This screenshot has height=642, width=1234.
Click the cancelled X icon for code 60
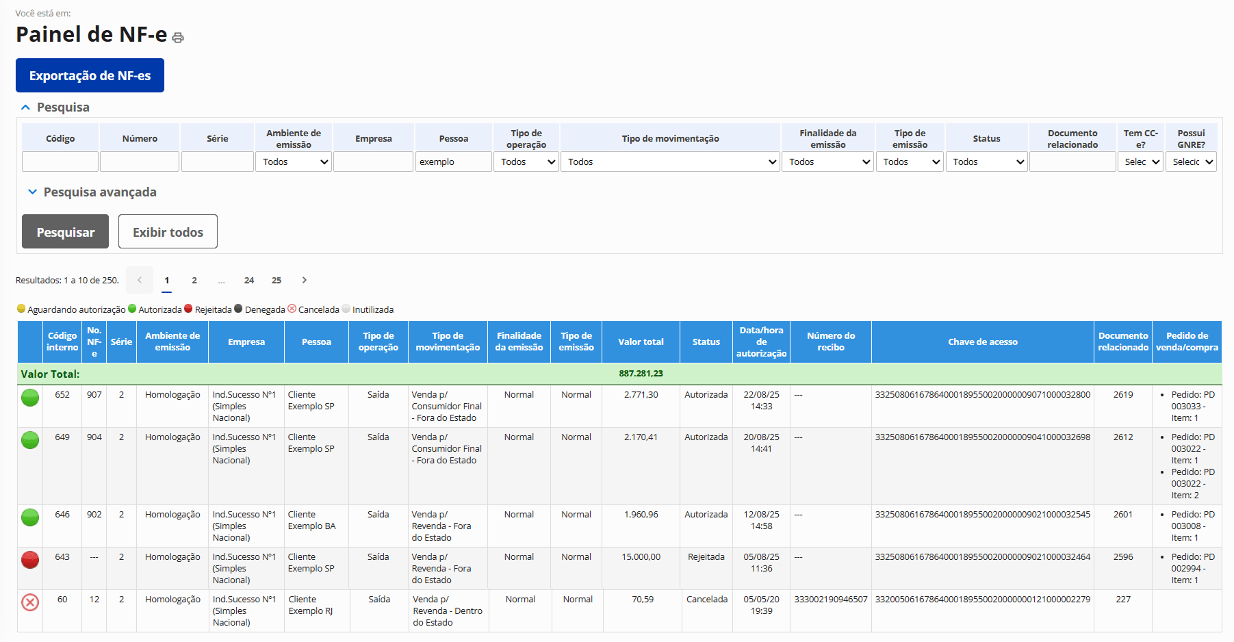coord(30,602)
